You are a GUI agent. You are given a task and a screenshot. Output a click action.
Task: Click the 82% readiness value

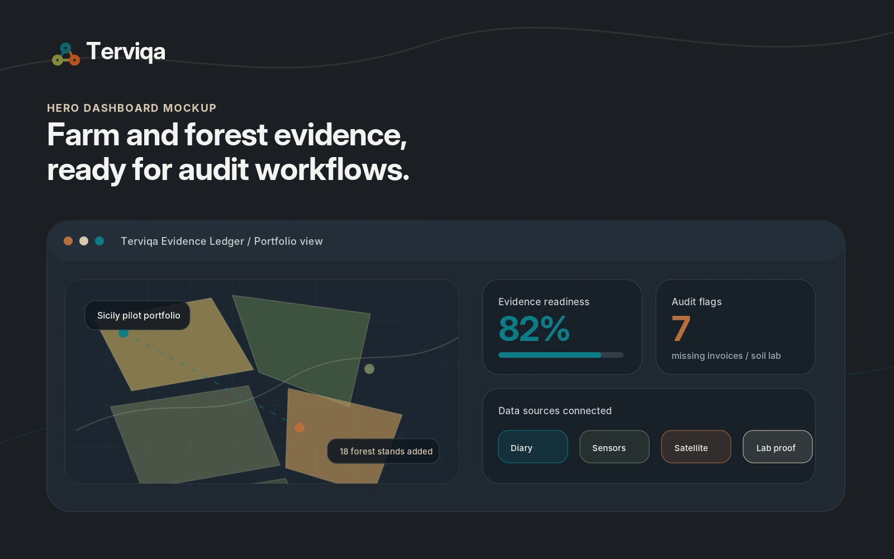click(x=534, y=329)
